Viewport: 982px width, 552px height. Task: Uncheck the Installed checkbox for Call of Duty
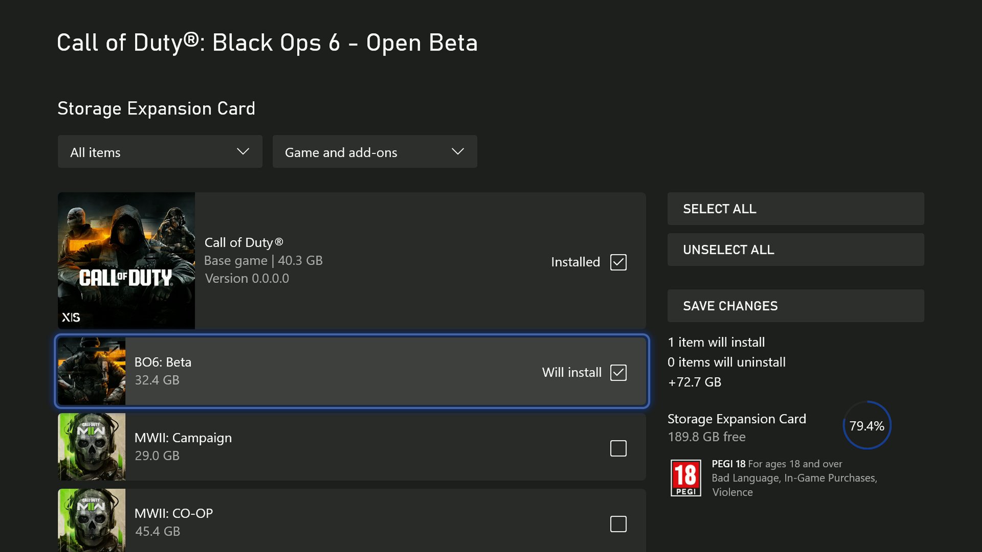[x=618, y=262]
